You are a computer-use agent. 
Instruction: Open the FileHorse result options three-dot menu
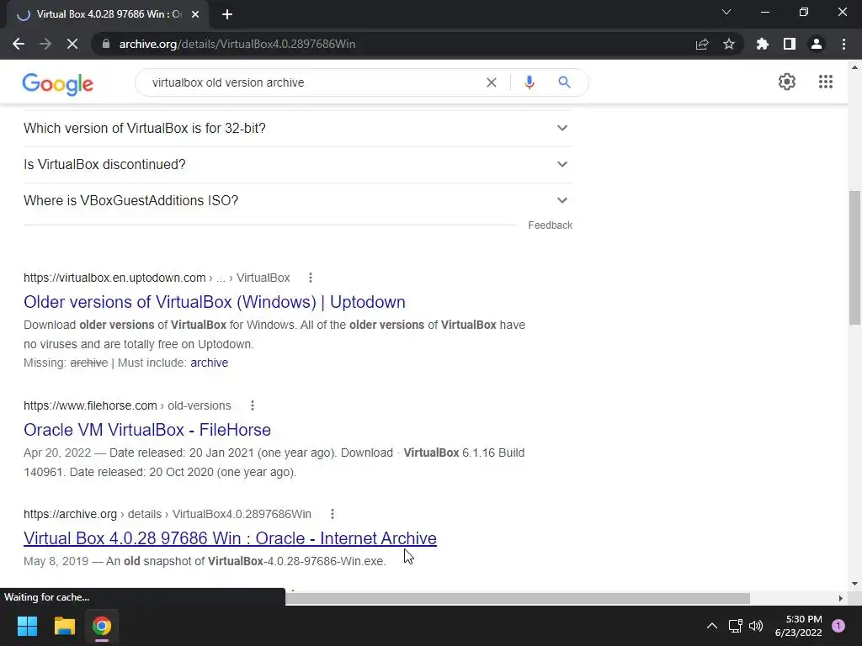[253, 406]
